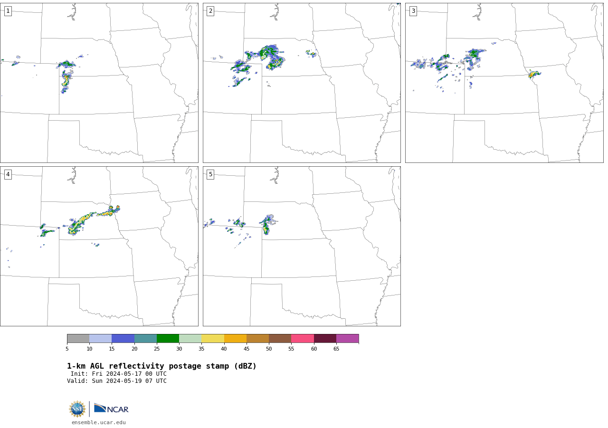Click the purple 65+ dBZ swatch

click(347, 339)
